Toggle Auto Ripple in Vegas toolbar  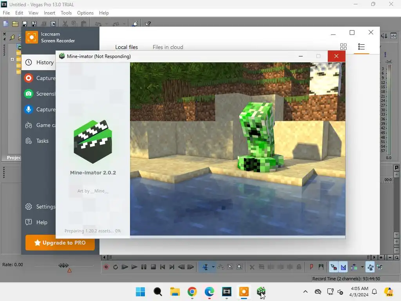pyautogui.click(x=354, y=267)
